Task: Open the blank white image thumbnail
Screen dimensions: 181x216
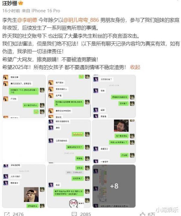Action: coord(24,141)
